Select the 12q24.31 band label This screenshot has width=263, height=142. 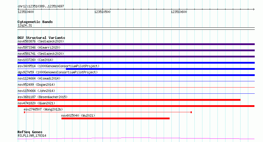click(25, 25)
